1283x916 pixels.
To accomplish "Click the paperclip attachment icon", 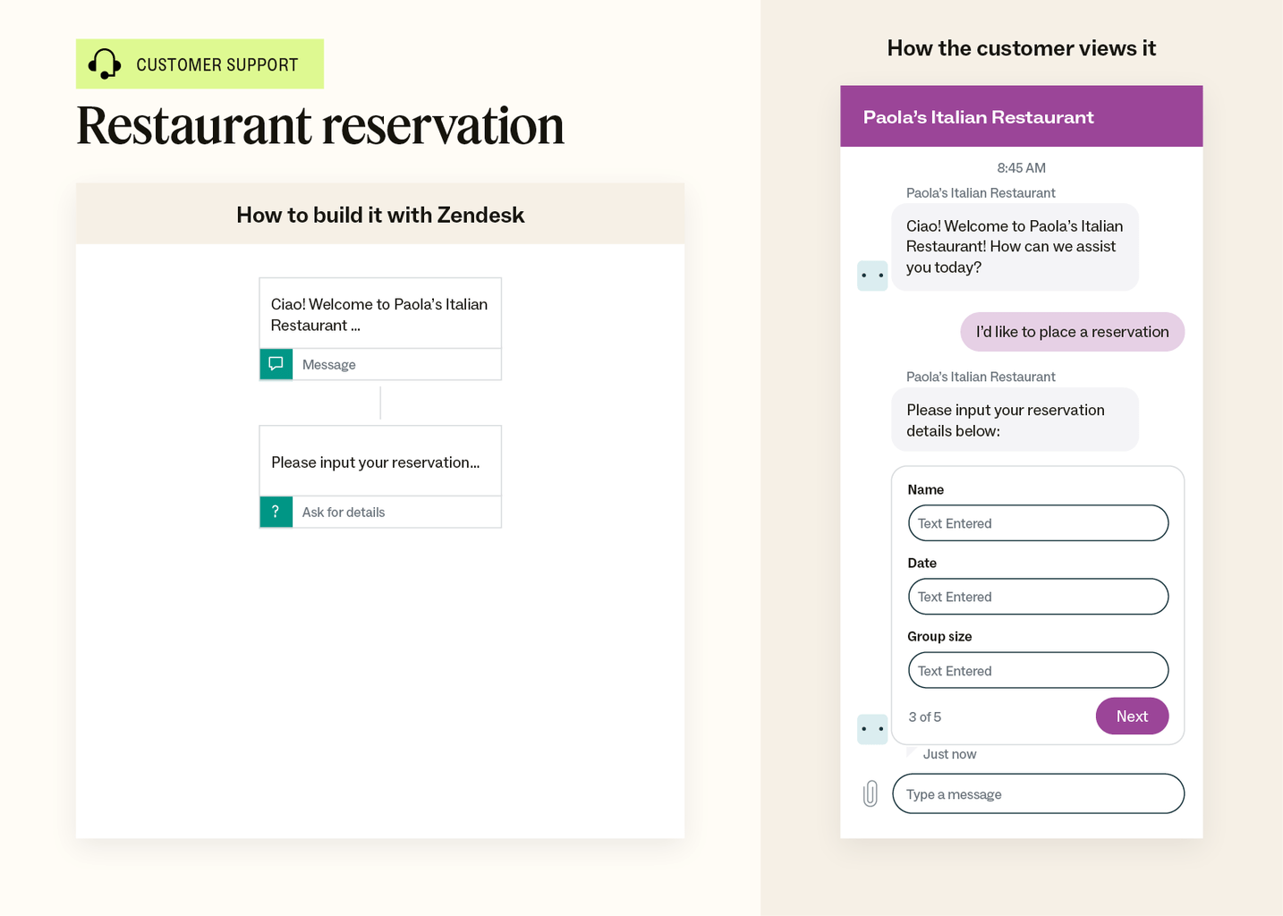I will click(870, 793).
